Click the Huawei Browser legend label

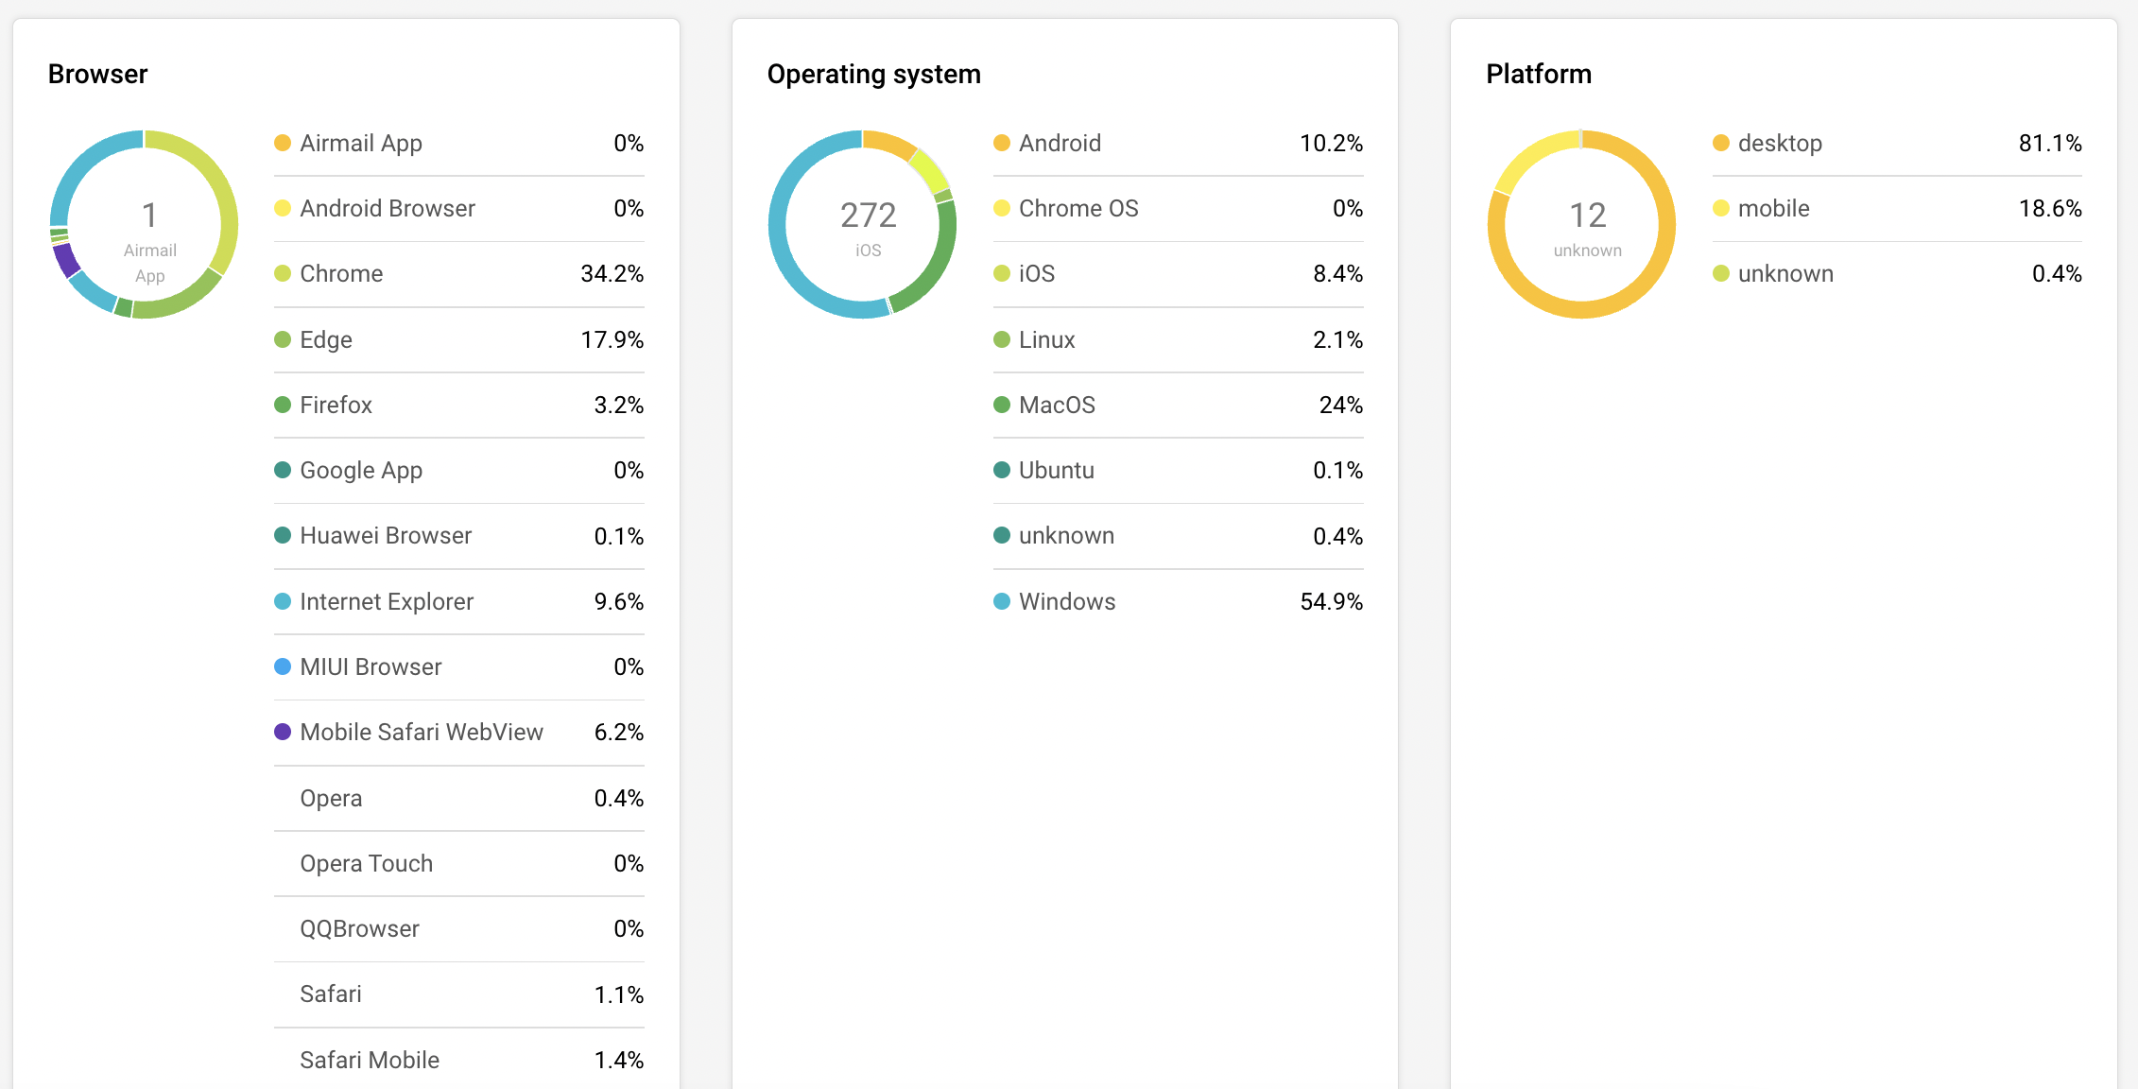click(x=386, y=536)
